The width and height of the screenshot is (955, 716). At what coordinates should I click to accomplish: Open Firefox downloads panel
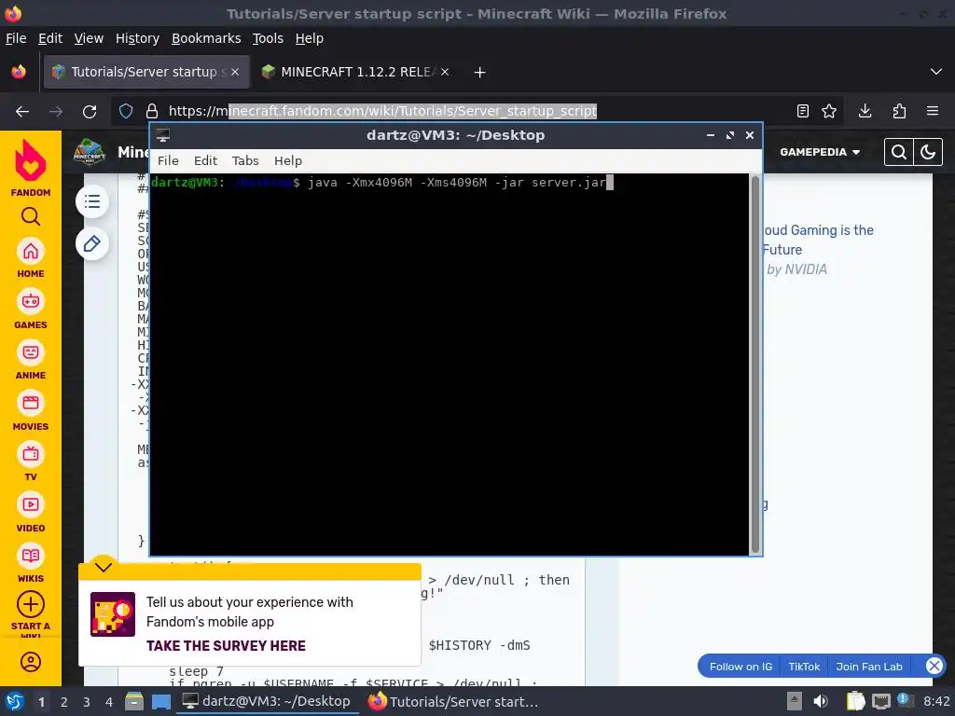(865, 111)
